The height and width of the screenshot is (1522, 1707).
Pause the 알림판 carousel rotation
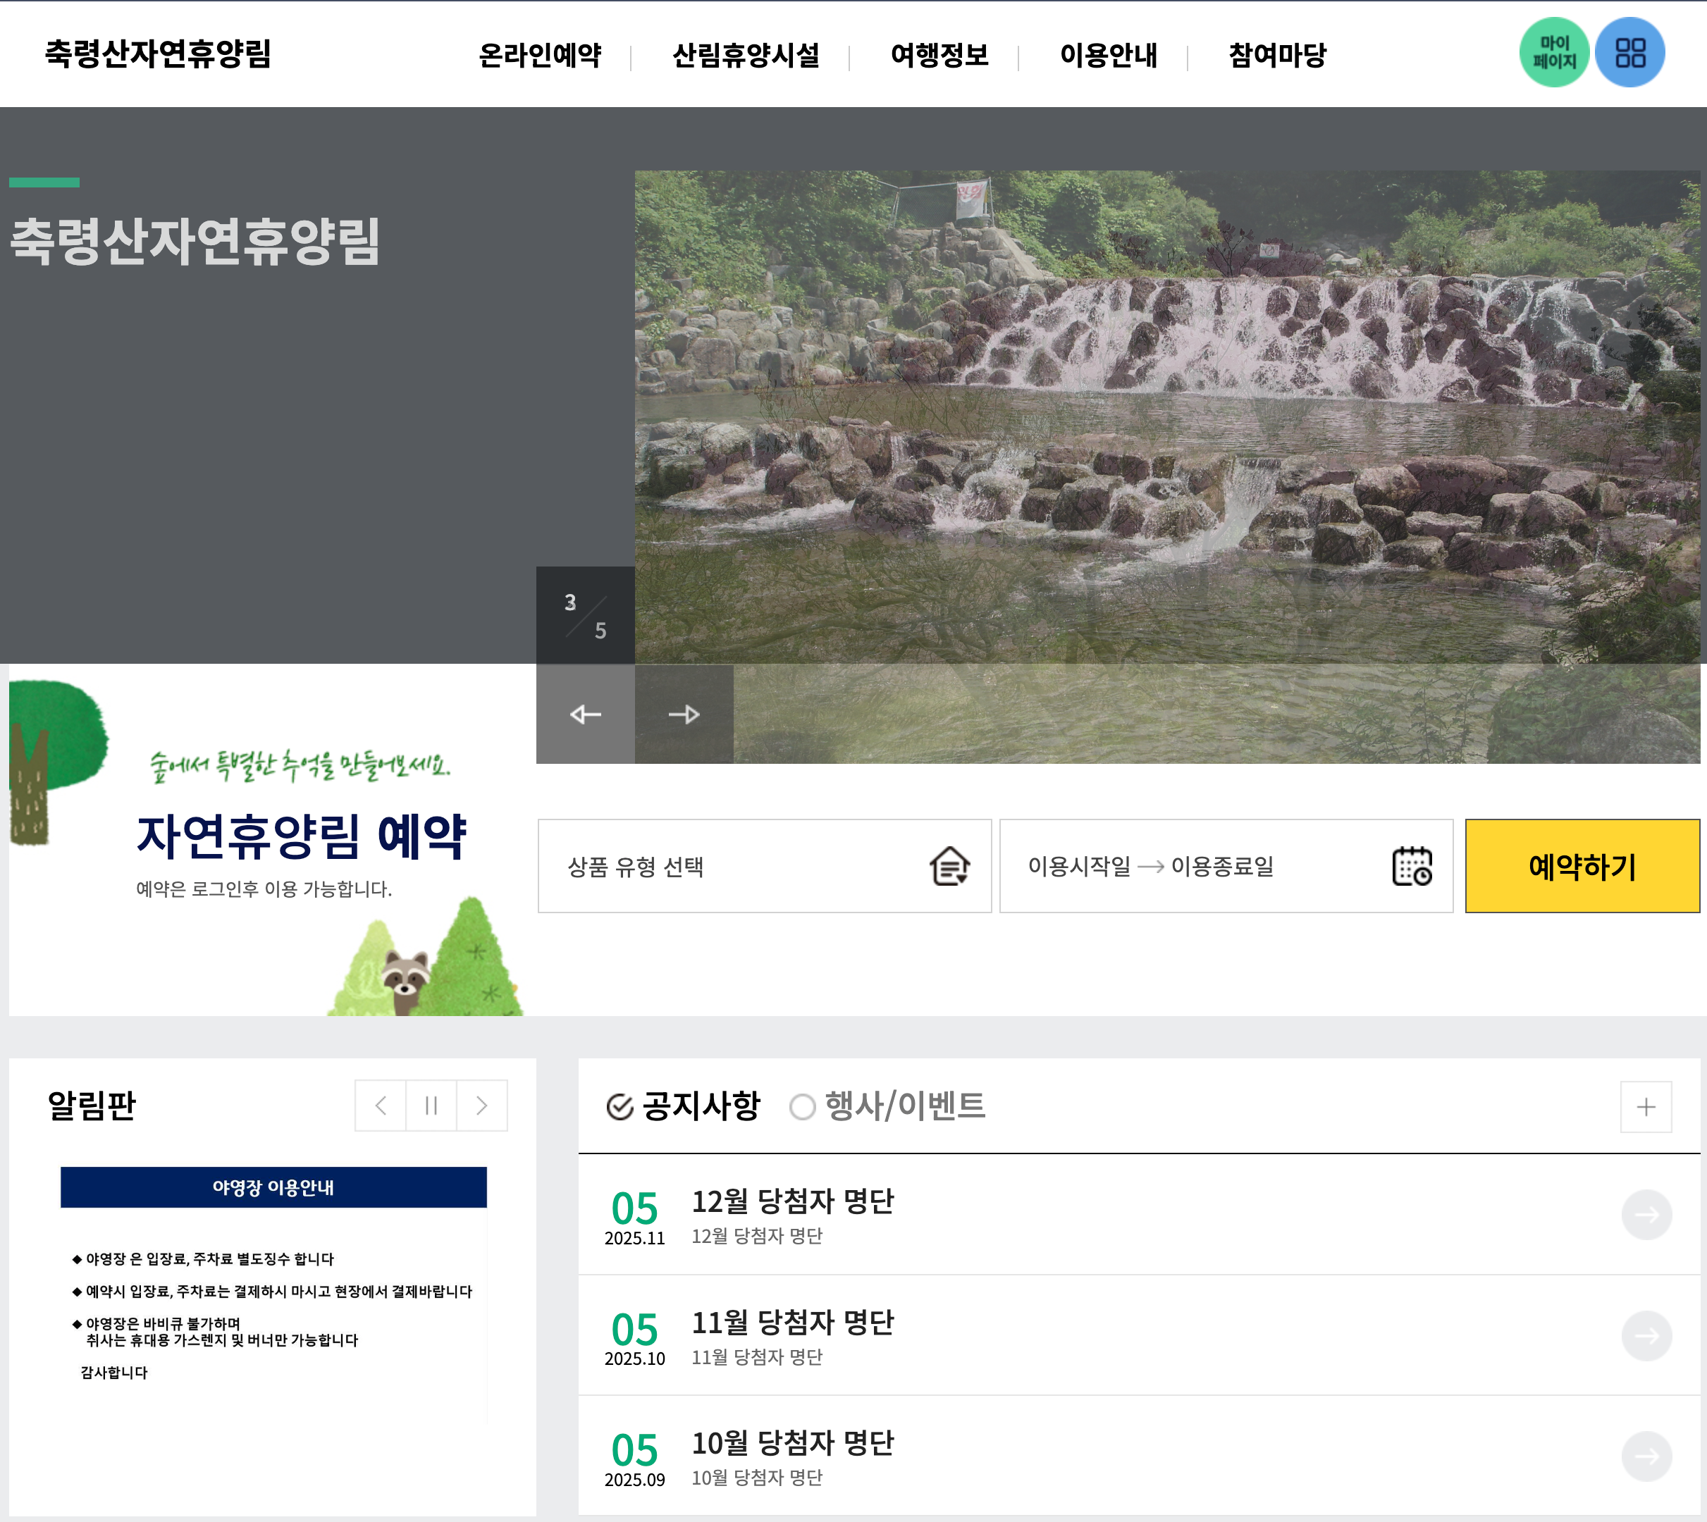click(x=430, y=1106)
